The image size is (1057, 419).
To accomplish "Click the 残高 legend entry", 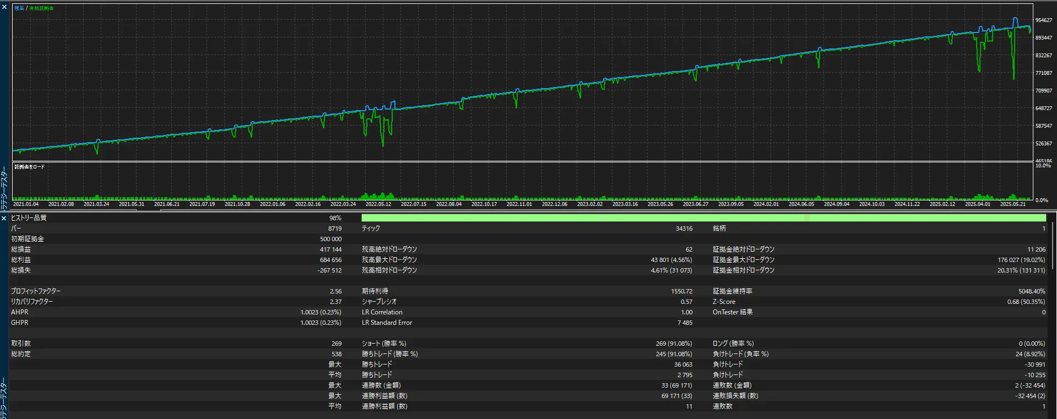I will point(19,8).
